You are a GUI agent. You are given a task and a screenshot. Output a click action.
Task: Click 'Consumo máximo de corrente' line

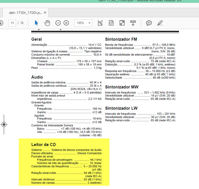pos(67,55)
